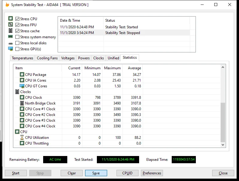Uncheck the Stress FPU checkbox
Image resolution: width=239 pixels, height=181 pixels.
[18, 25]
